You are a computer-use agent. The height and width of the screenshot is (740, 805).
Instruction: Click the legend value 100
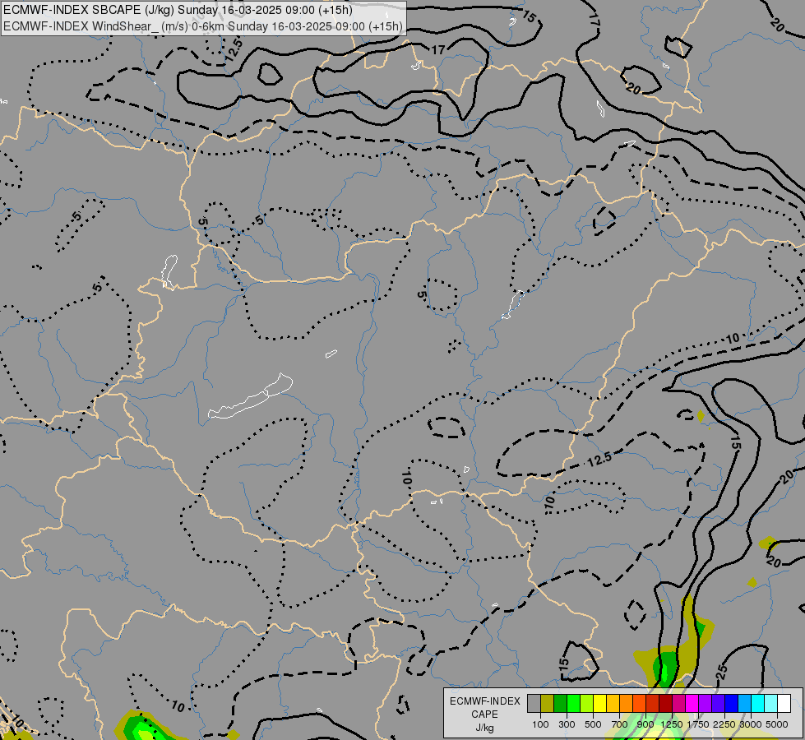[x=540, y=724]
